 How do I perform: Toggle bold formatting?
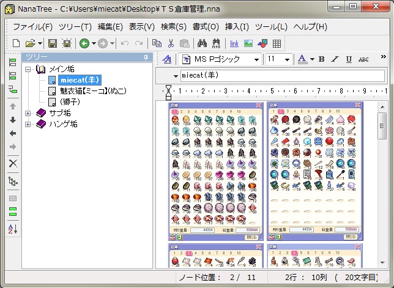tap(321, 59)
